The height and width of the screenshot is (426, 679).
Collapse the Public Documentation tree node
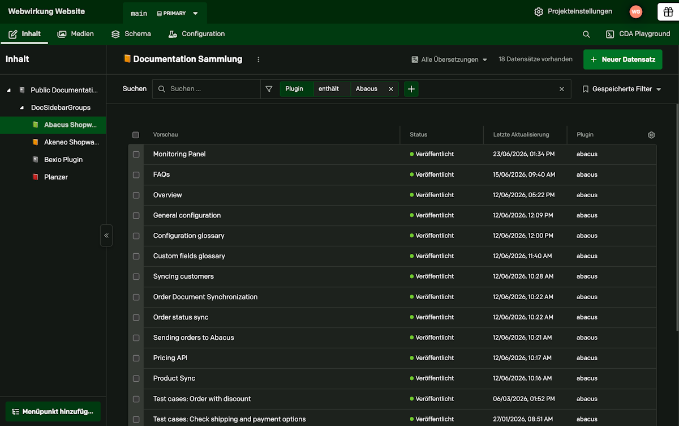pos(8,90)
